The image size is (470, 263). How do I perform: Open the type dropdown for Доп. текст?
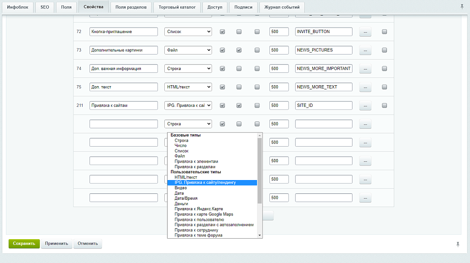(188, 87)
